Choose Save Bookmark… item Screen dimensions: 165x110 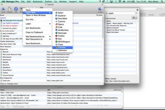[x=38, y=43]
